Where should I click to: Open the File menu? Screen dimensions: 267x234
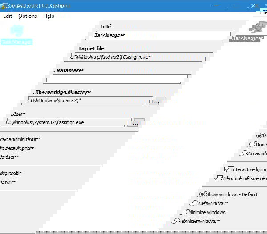263,12
